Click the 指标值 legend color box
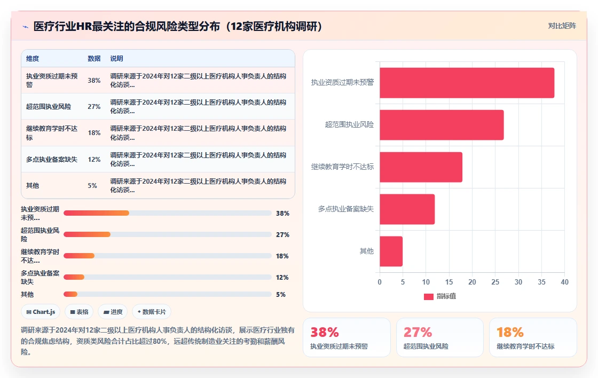This screenshot has width=598, height=378. pos(429,296)
